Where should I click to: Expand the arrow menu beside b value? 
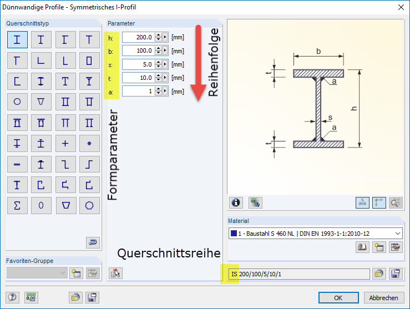[x=165, y=50]
